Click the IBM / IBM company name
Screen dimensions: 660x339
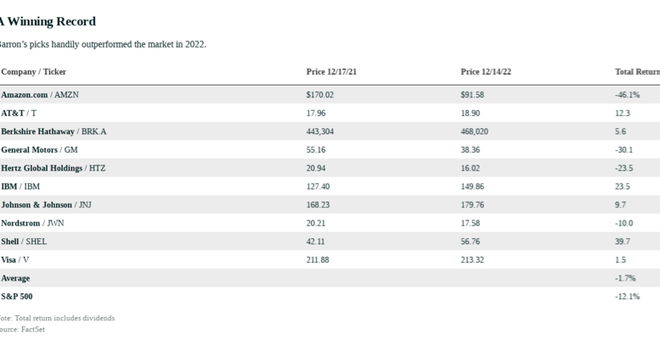point(20,186)
